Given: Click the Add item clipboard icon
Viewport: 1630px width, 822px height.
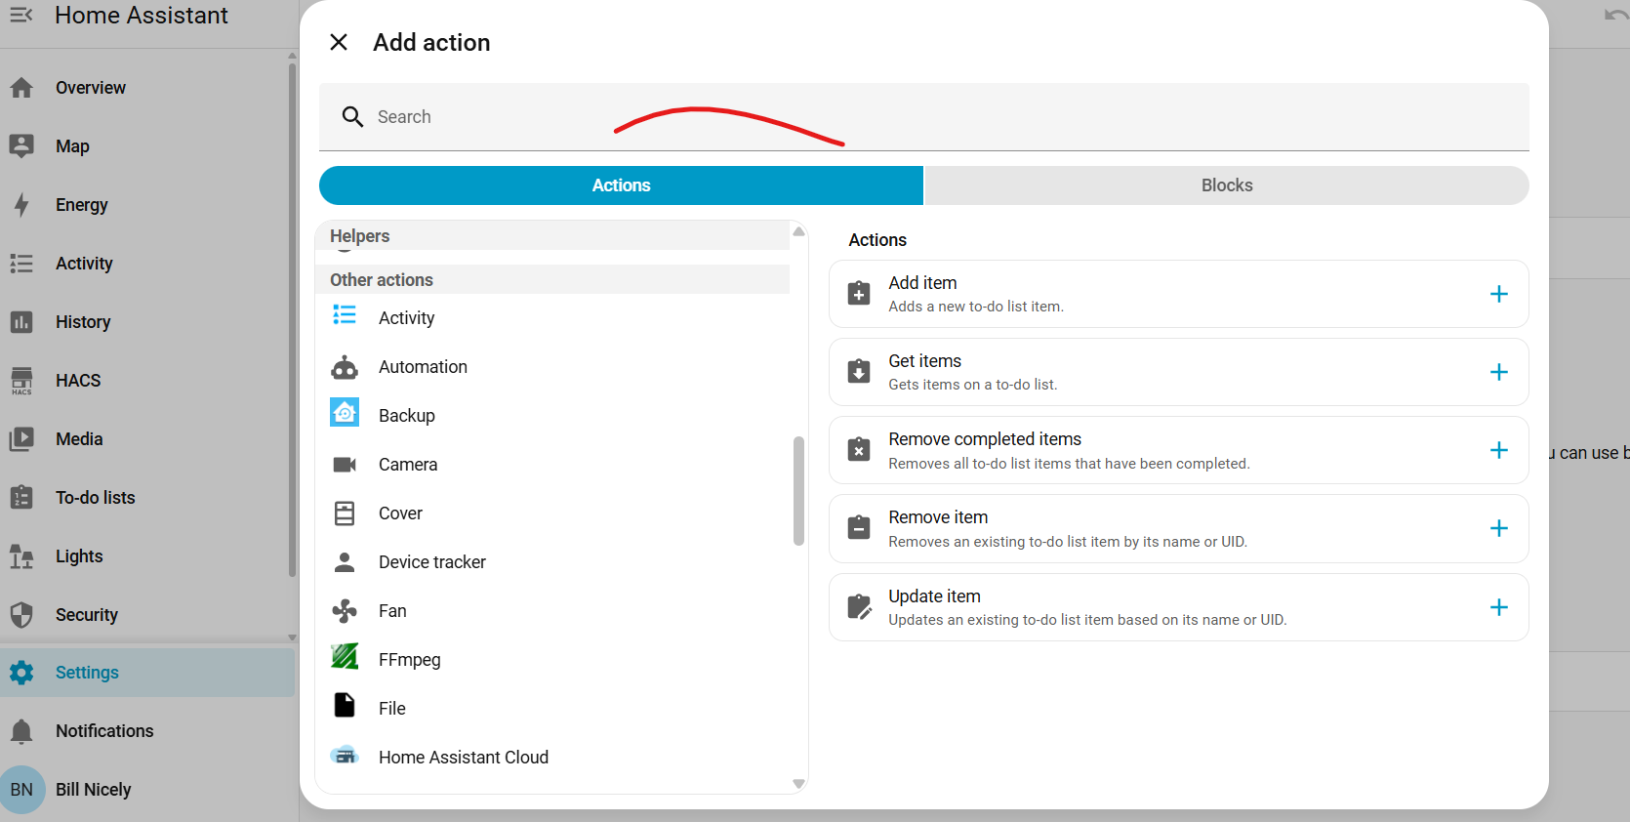Looking at the screenshot, I should [859, 293].
